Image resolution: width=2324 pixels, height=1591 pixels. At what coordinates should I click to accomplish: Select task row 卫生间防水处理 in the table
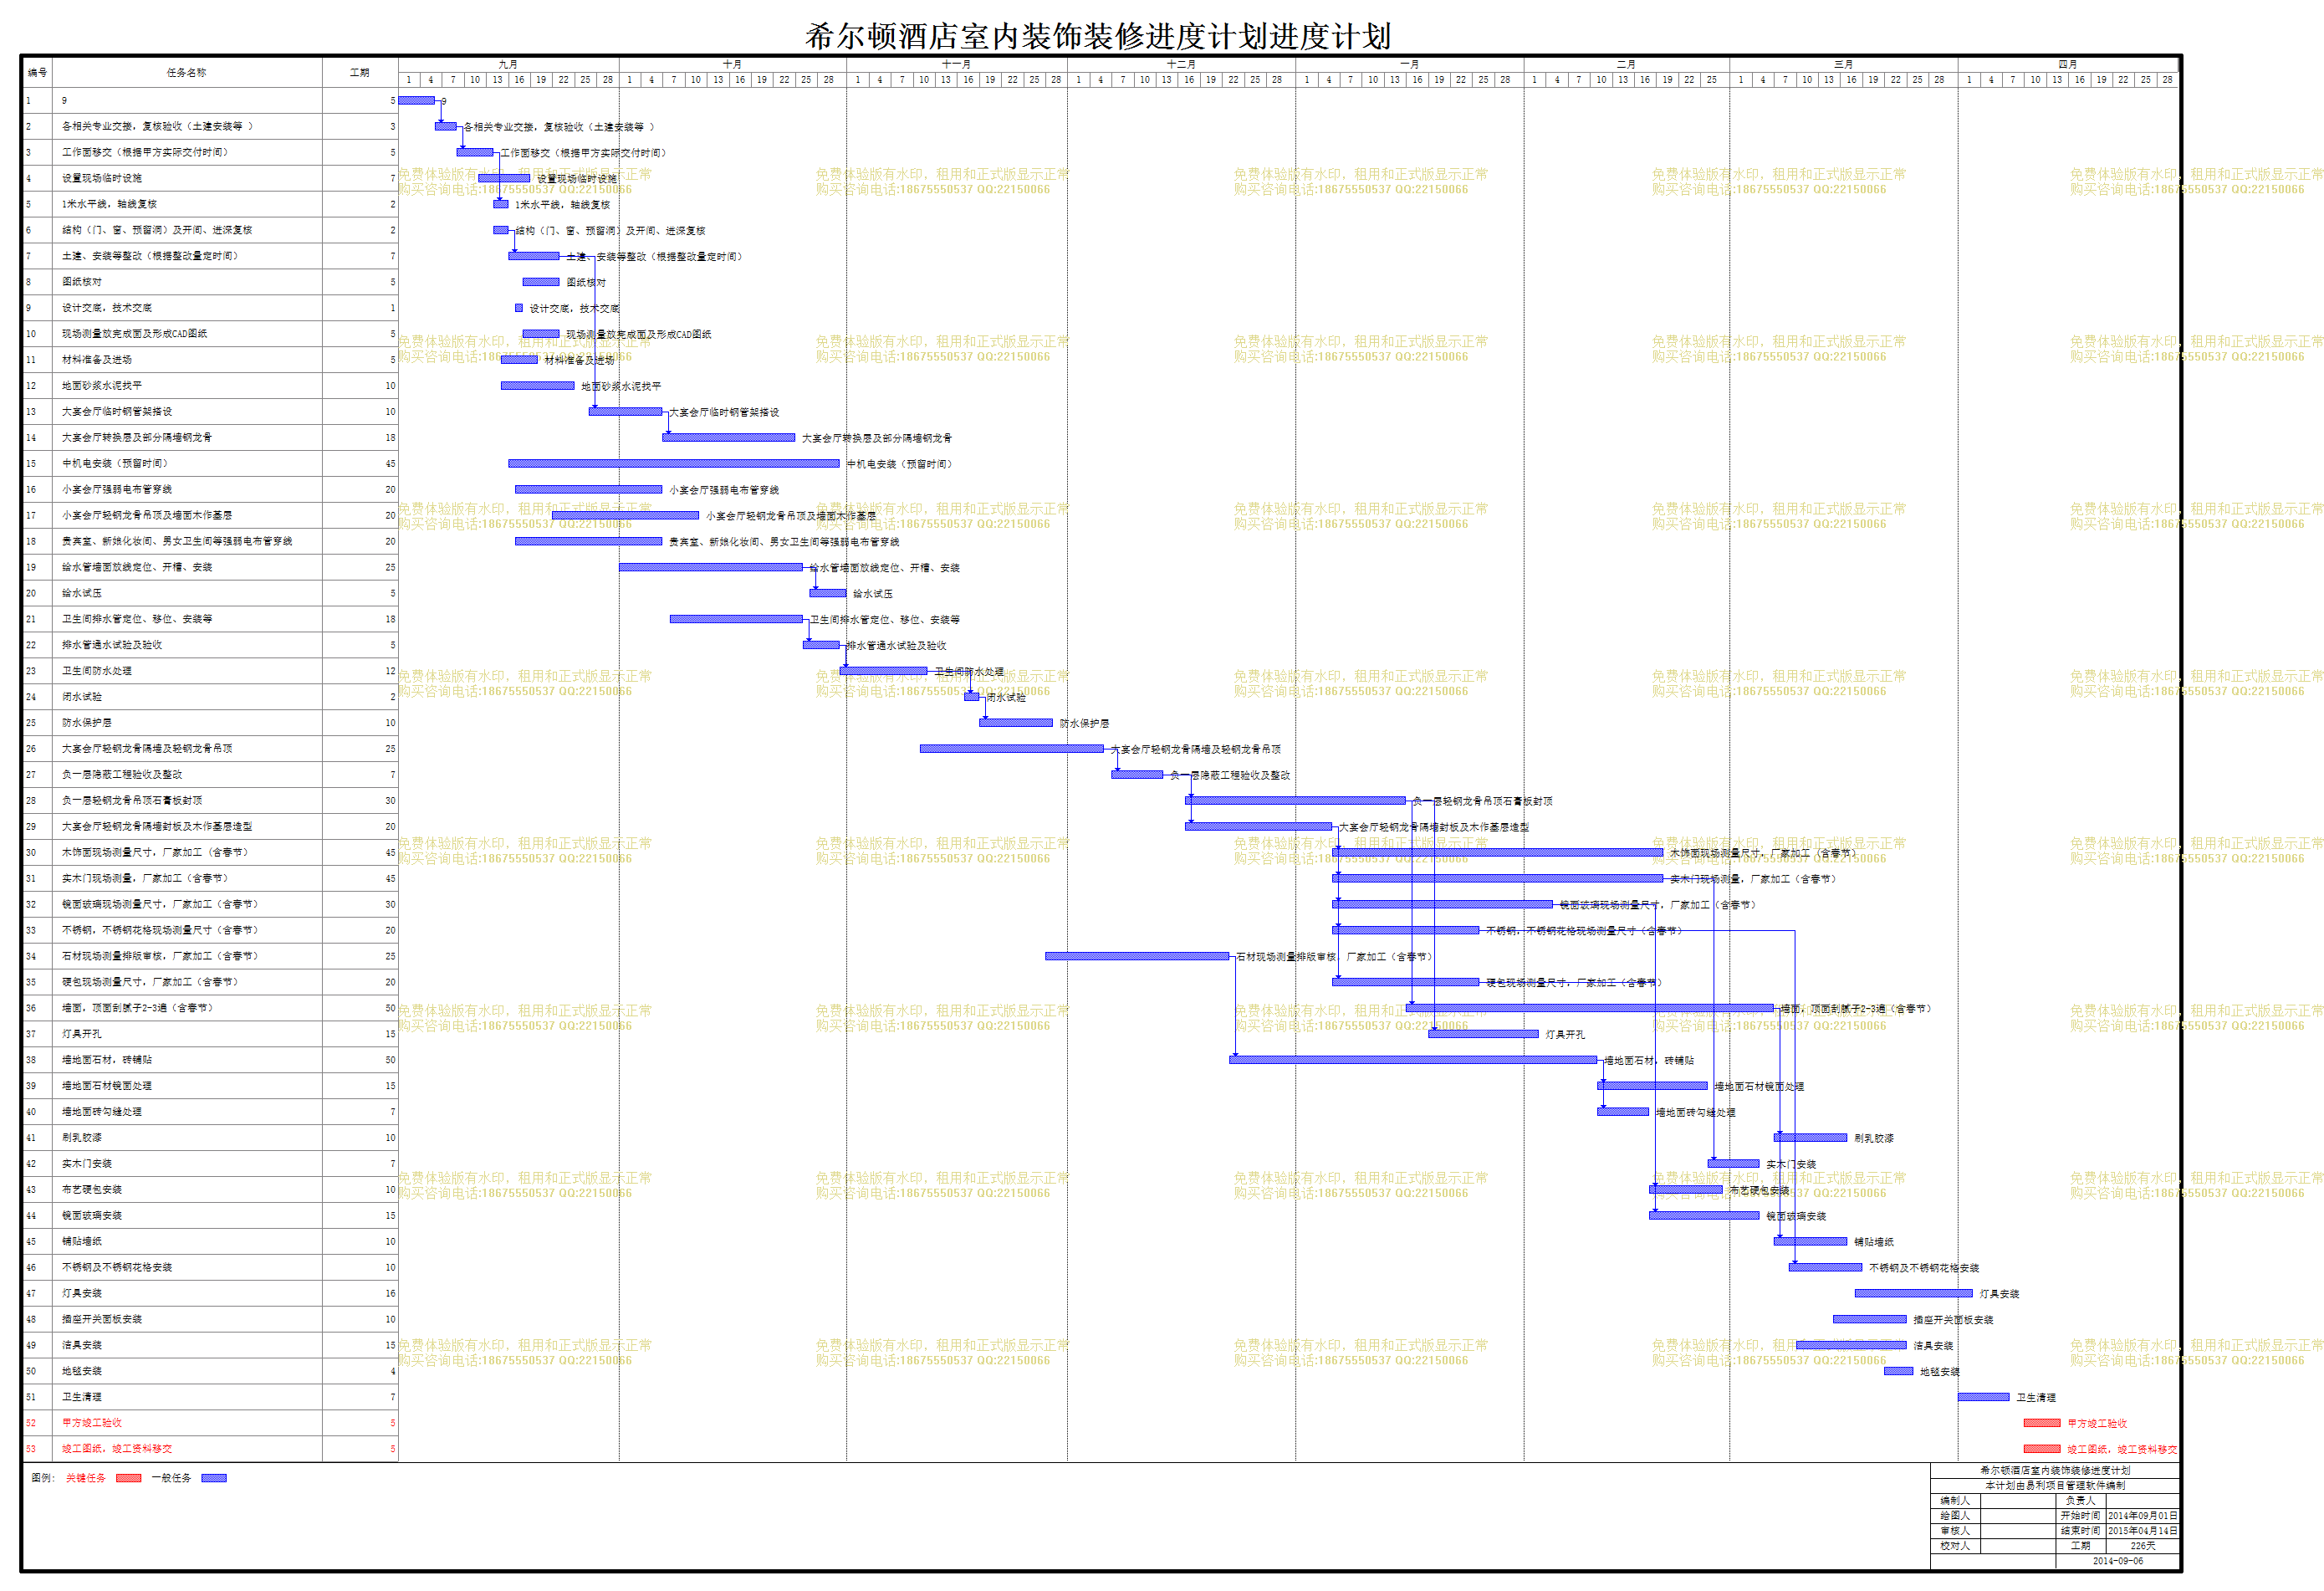pos(210,671)
